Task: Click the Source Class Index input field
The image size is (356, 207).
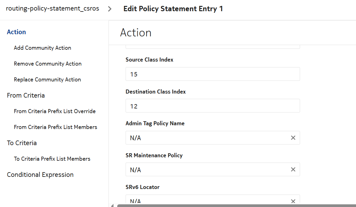Action: (x=212, y=74)
